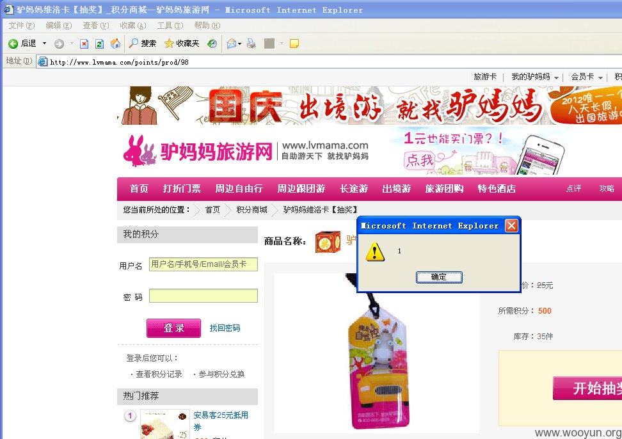Open the 收藏(A) menu

pos(133,26)
